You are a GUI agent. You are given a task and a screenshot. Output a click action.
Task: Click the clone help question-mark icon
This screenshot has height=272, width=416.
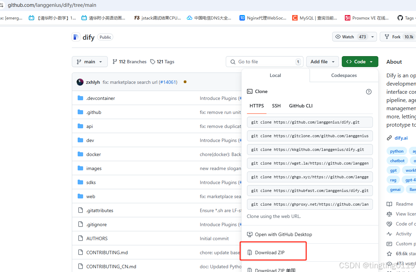(x=368, y=92)
